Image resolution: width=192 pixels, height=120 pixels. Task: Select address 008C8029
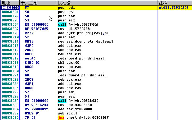pyautogui.click(x=10, y=96)
